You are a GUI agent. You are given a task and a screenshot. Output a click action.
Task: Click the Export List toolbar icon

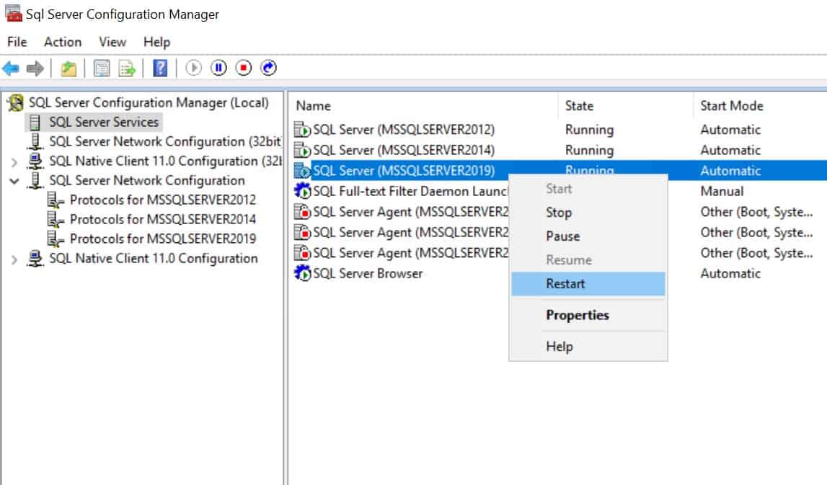pos(127,68)
